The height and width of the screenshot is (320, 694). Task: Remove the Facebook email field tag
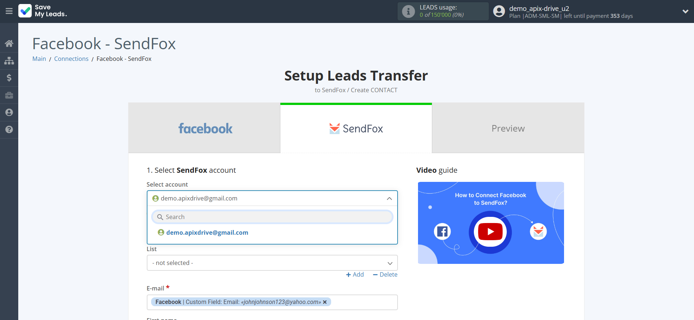[325, 302]
